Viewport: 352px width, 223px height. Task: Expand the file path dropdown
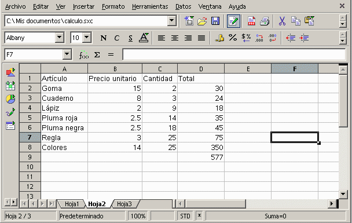(x=172, y=21)
